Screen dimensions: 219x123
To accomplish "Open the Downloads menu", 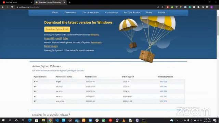I will [x=70, y=12].
